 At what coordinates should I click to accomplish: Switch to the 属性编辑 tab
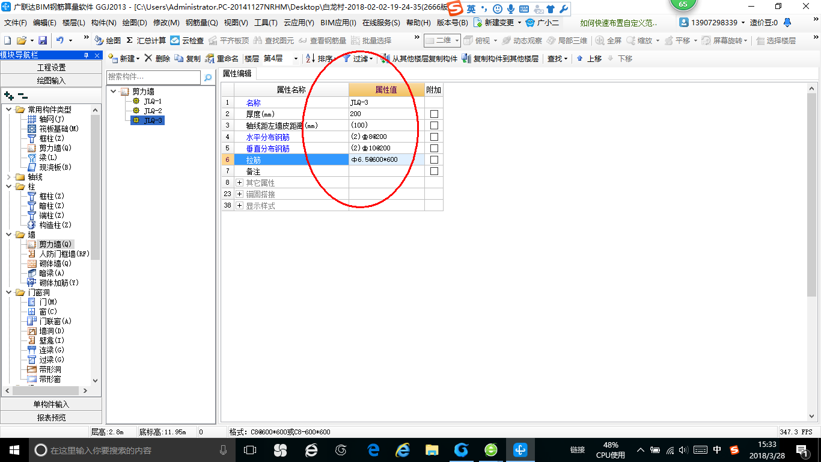pos(237,73)
